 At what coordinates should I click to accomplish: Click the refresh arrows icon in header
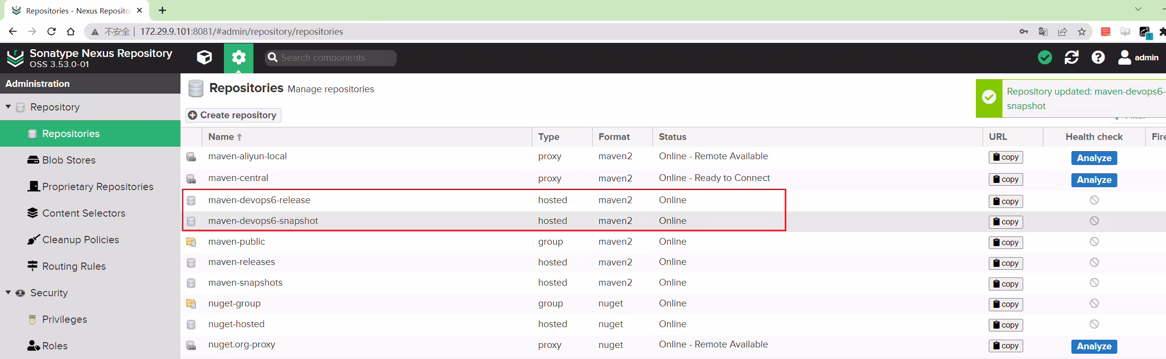[1071, 57]
